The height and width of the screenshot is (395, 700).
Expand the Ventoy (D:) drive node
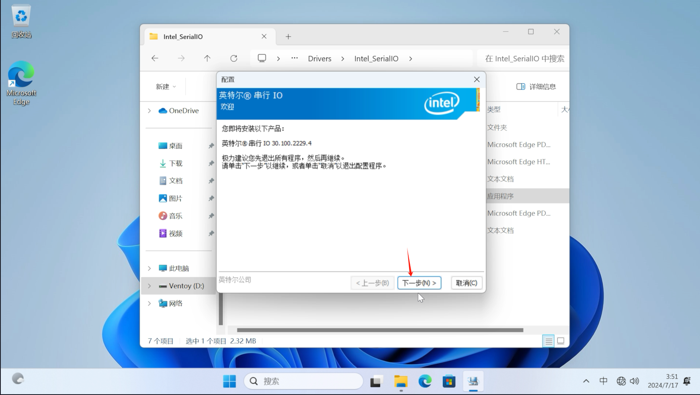[x=149, y=286]
